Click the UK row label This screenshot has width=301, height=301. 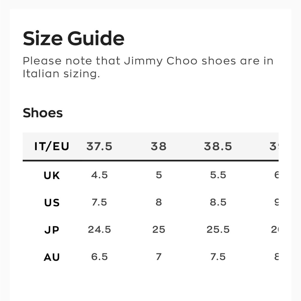(52, 175)
